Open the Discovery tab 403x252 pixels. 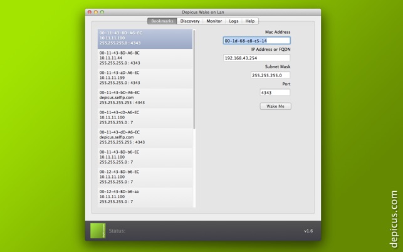point(190,21)
